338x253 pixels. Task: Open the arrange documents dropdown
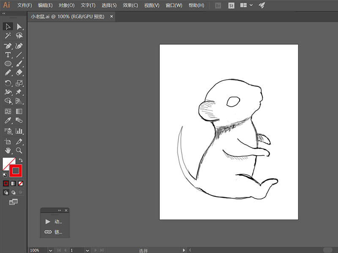246,5
